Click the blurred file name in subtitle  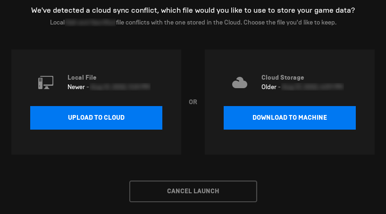90,23
